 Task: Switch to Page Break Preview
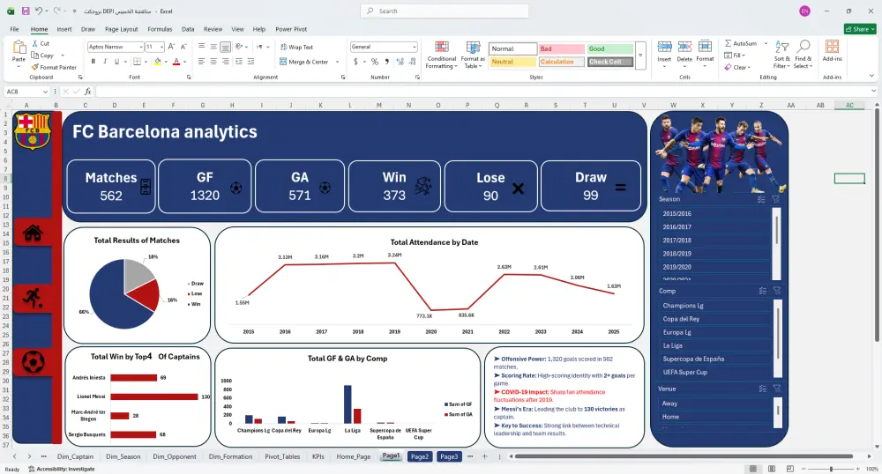(789, 469)
